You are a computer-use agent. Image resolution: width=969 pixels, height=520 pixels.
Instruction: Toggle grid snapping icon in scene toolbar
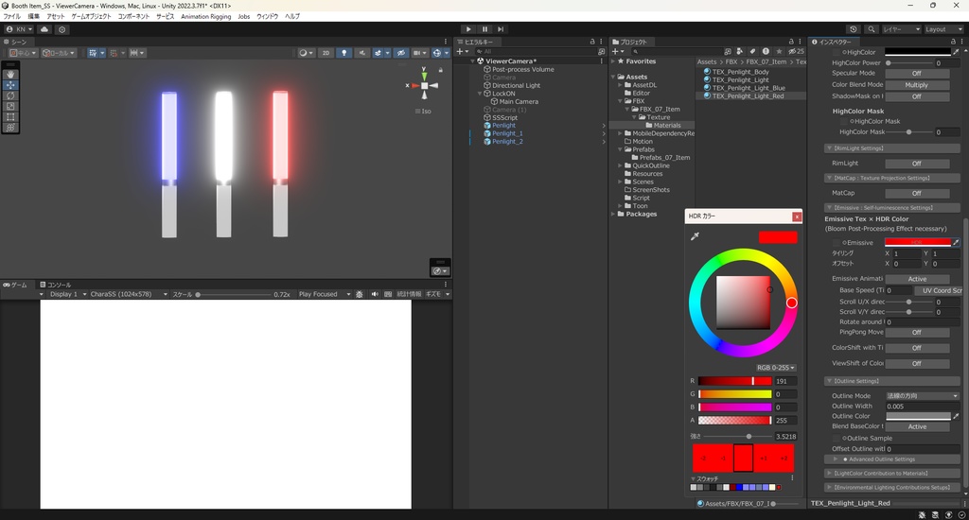click(115, 53)
